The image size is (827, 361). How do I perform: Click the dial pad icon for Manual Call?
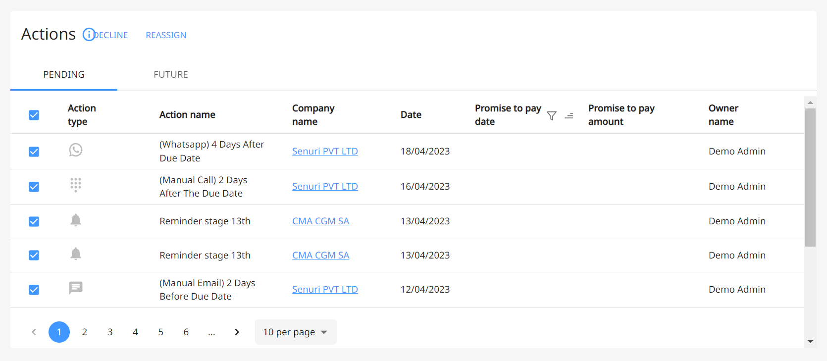point(76,185)
